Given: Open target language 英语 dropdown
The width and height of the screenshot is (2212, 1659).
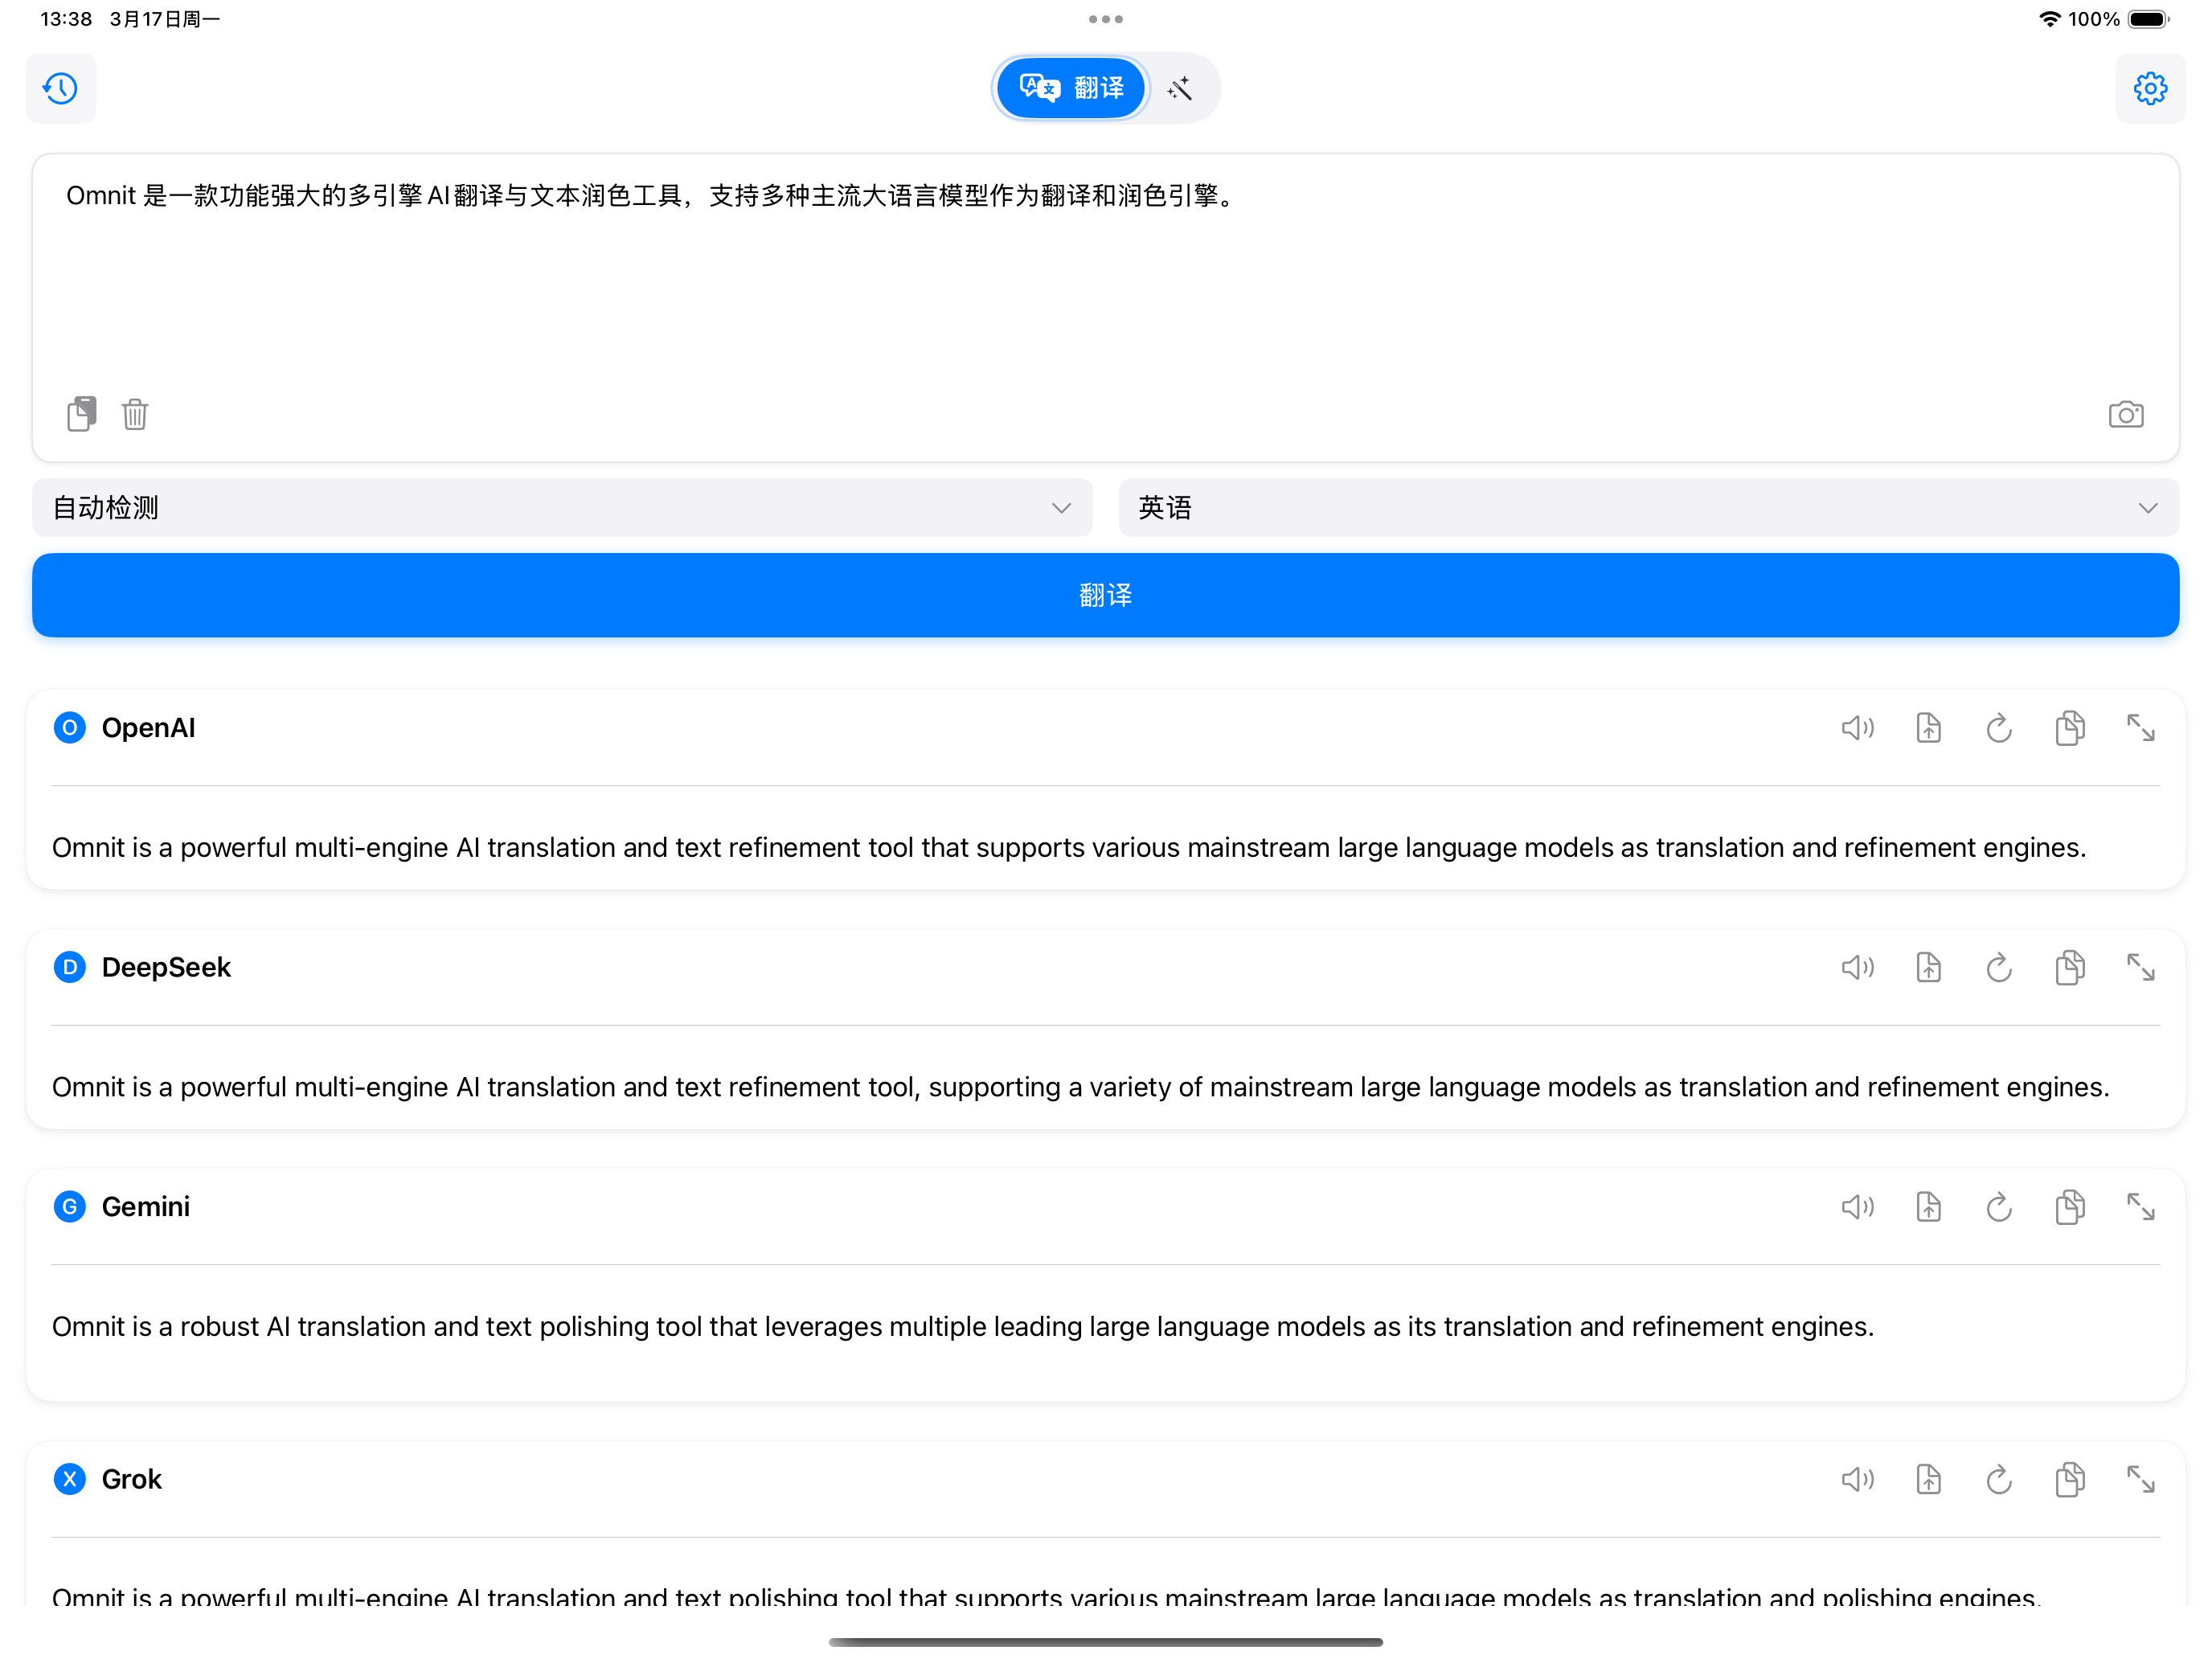Looking at the screenshot, I should tap(1648, 508).
